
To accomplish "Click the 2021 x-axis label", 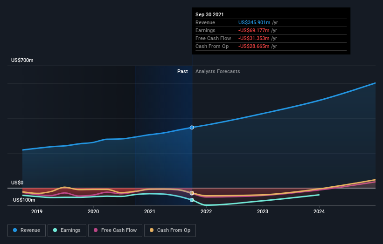I will point(150,211).
